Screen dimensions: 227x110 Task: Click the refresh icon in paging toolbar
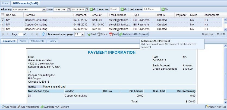coord(43,34)
